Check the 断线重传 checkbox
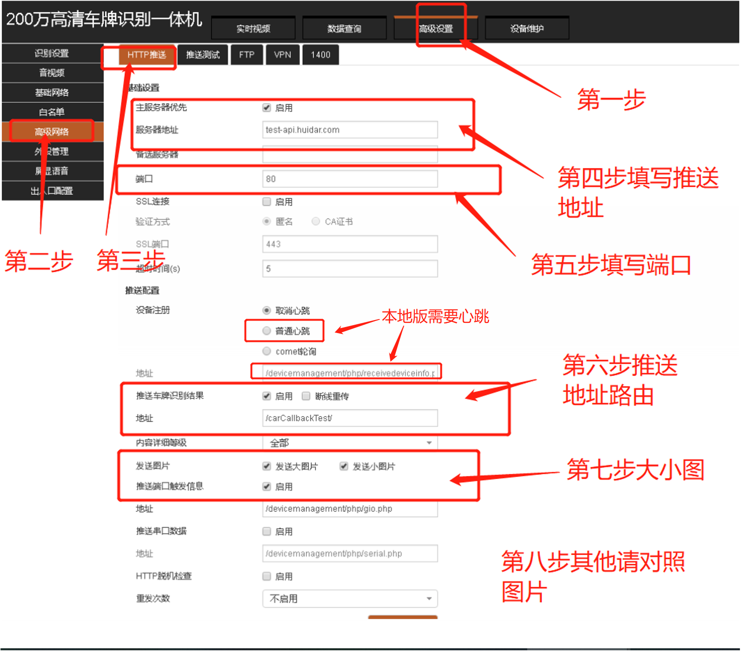Viewport: 753px width, 655px height. (x=306, y=396)
